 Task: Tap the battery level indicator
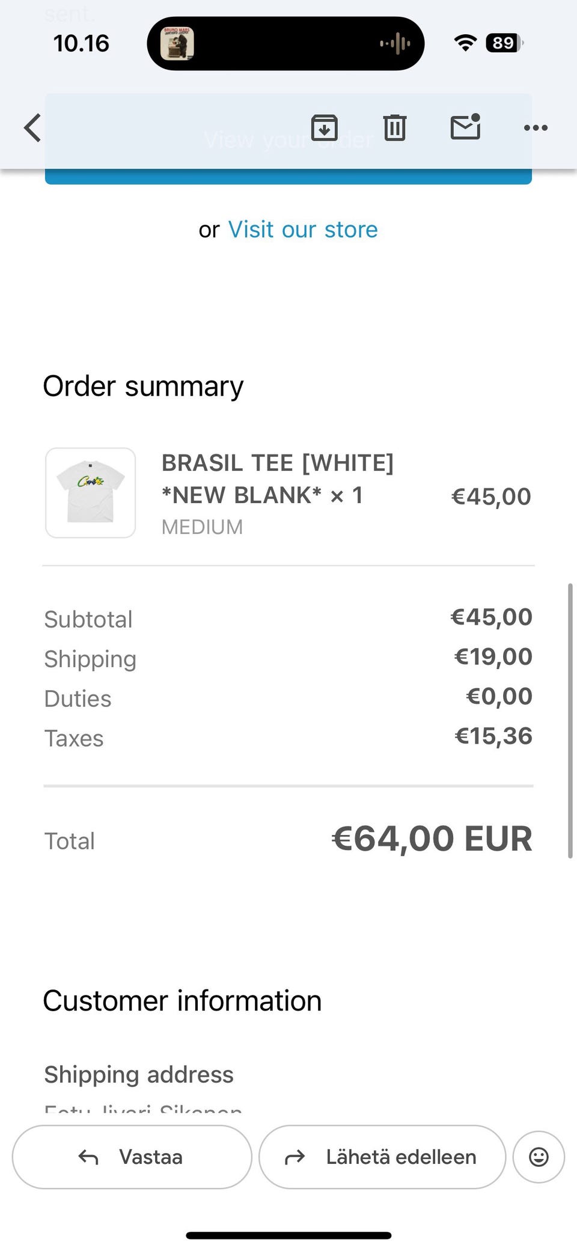(504, 43)
